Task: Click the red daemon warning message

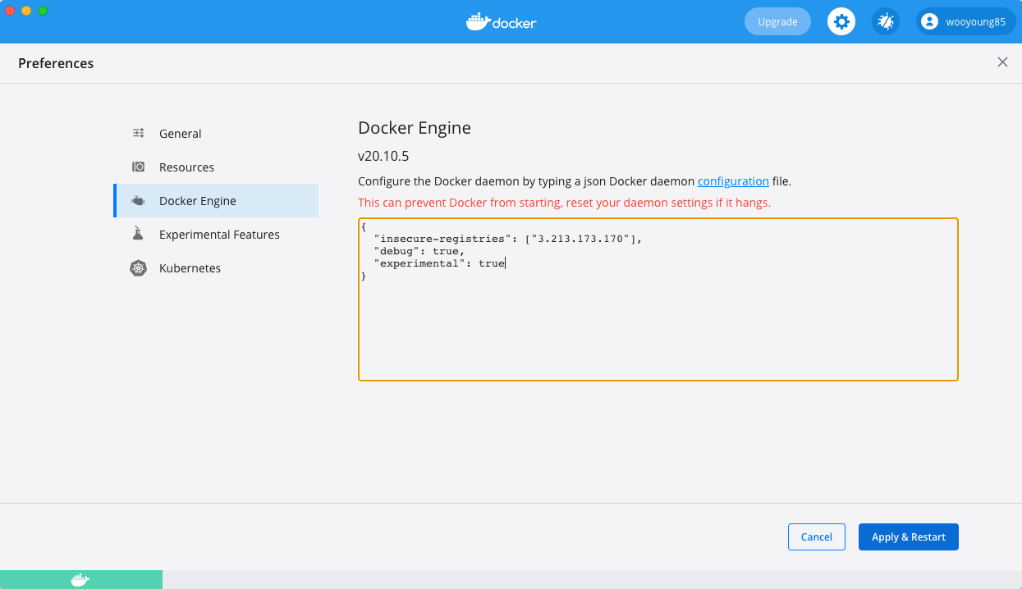Action: click(565, 203)
